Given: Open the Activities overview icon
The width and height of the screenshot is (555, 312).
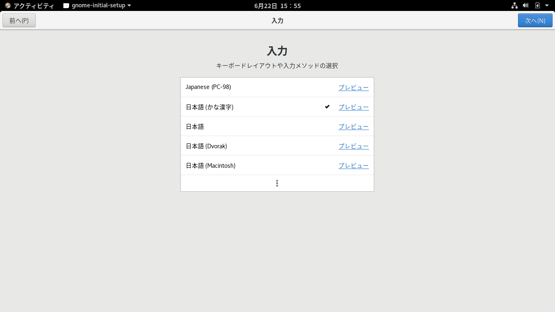Looking at the screenshot, I should tap(8, 6).
